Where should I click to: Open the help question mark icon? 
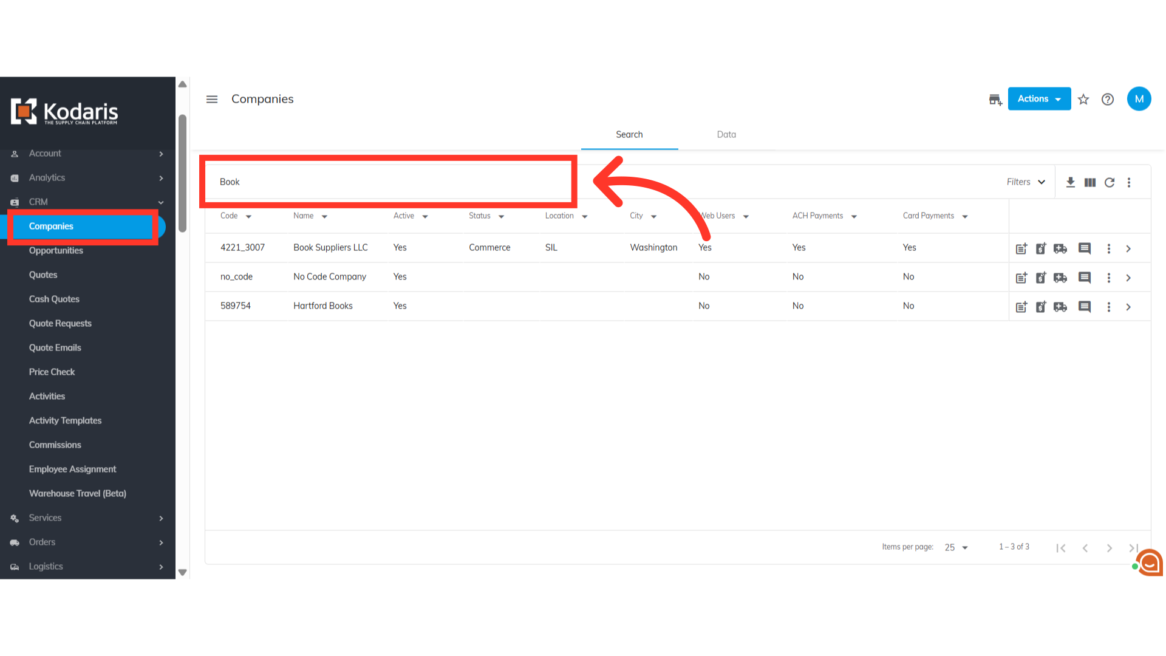[x=1108, y=100]
